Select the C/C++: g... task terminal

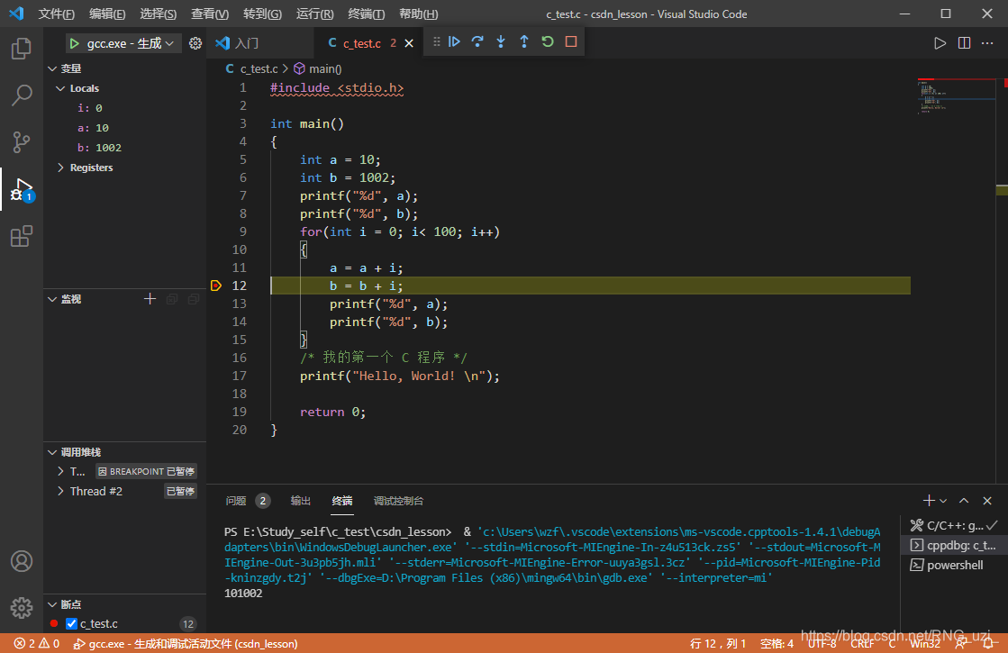[x=953, y=525]
